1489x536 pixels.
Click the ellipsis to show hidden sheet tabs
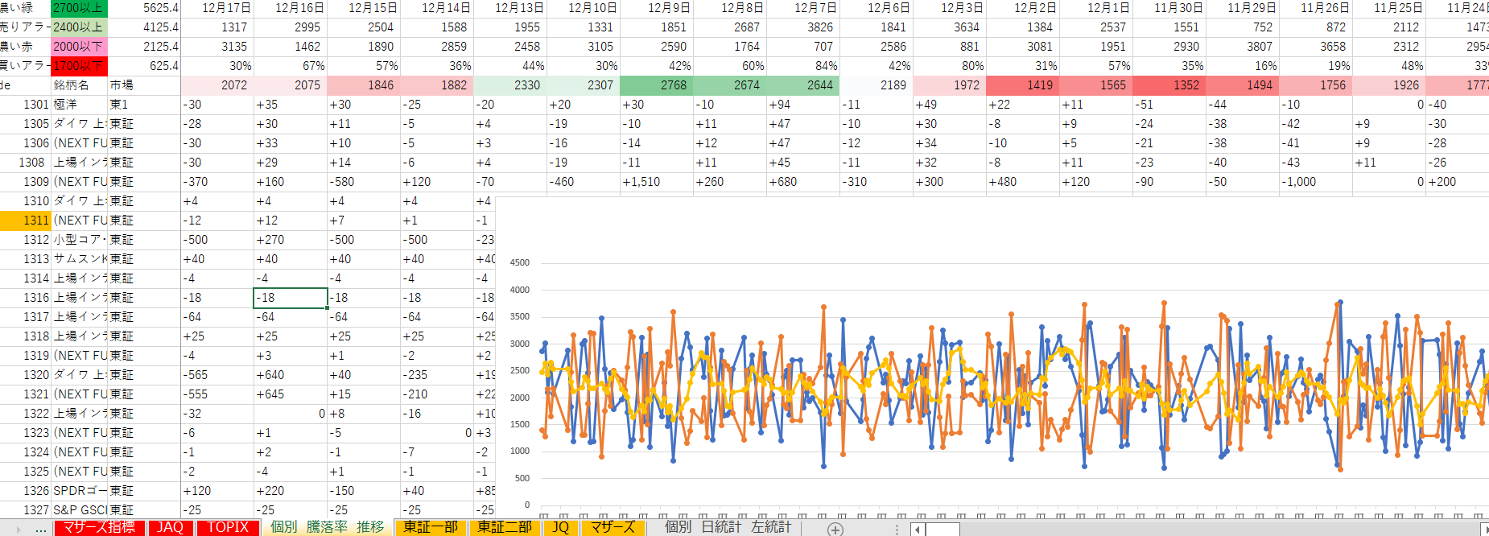click(41, 529)
